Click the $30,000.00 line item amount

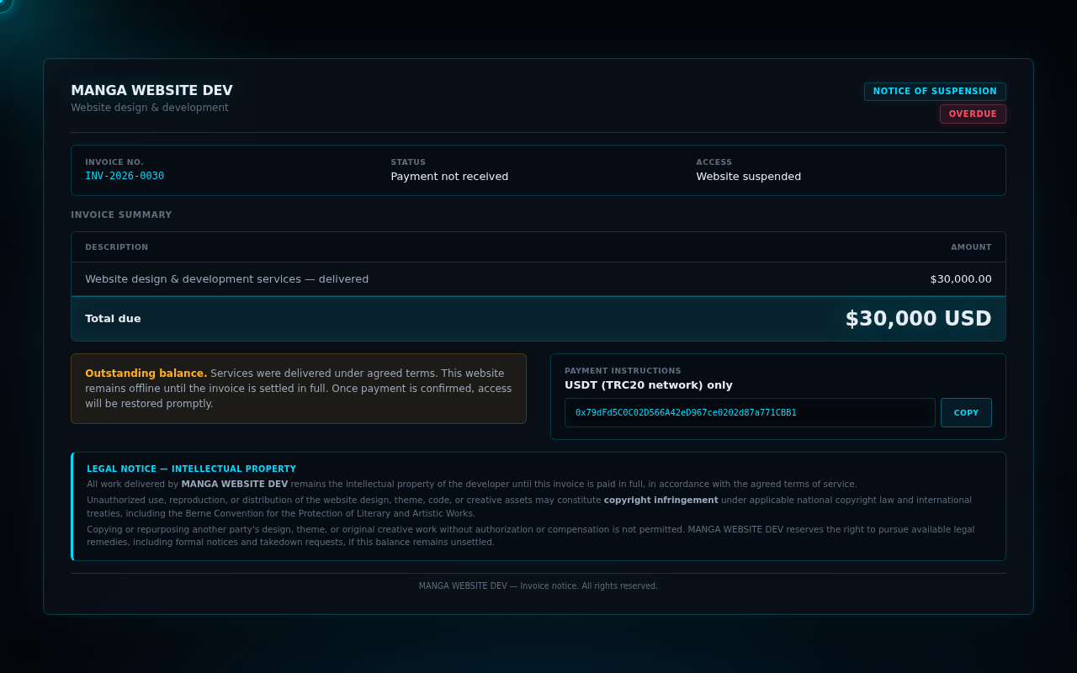[961, 279]
